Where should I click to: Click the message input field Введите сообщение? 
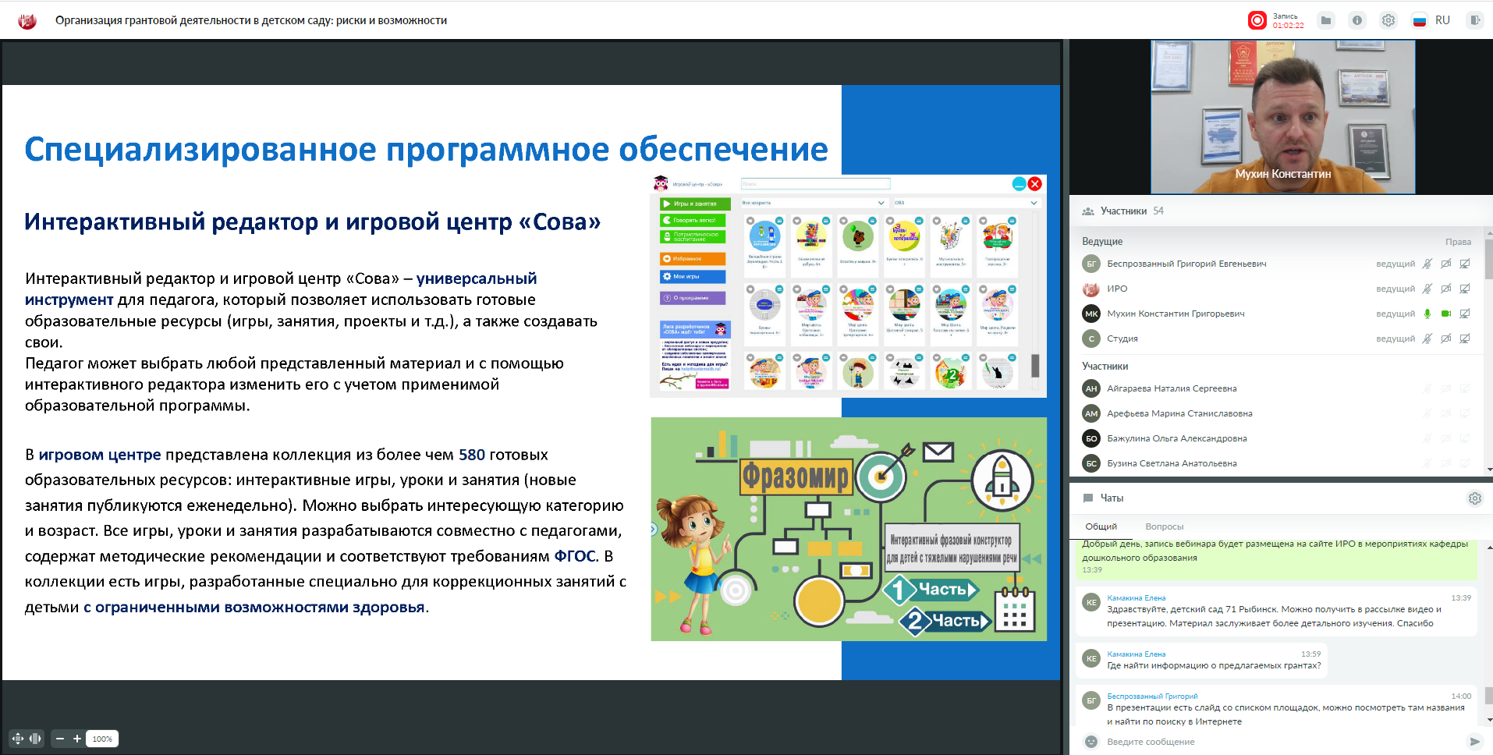1279,742
